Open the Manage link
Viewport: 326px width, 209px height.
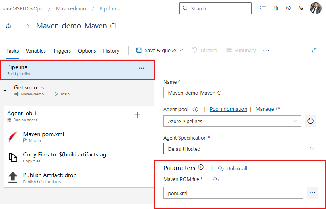pyautogui.click(x=265, y=109)
